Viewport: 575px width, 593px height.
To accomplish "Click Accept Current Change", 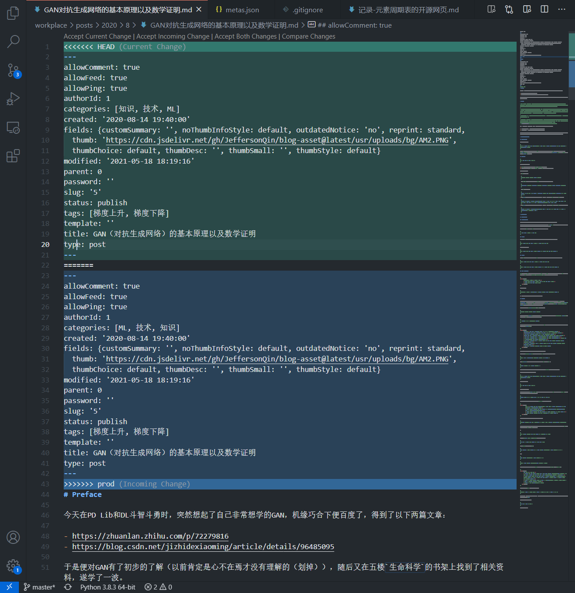I will pos(97,36).
